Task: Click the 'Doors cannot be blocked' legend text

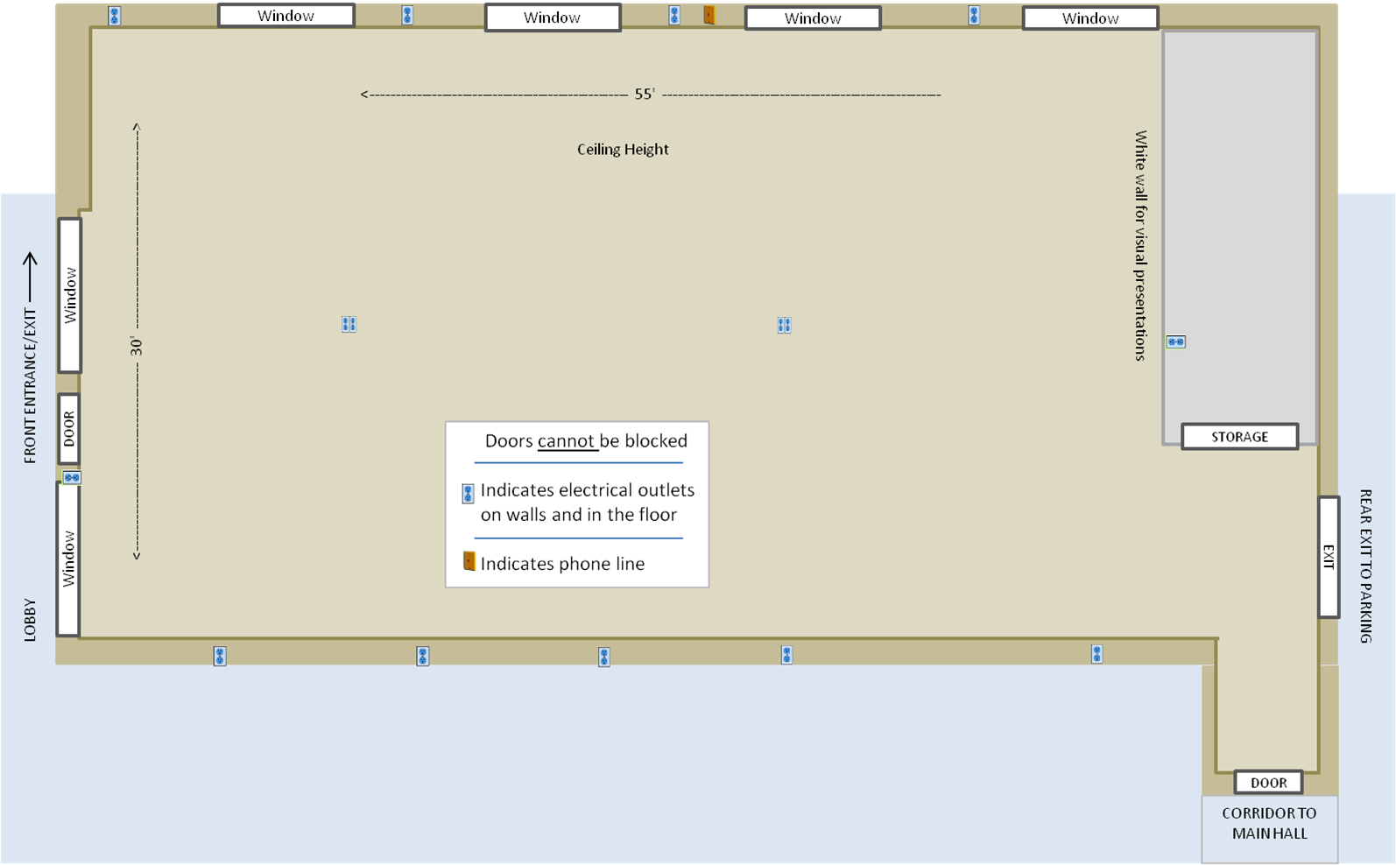Action: 586,441
